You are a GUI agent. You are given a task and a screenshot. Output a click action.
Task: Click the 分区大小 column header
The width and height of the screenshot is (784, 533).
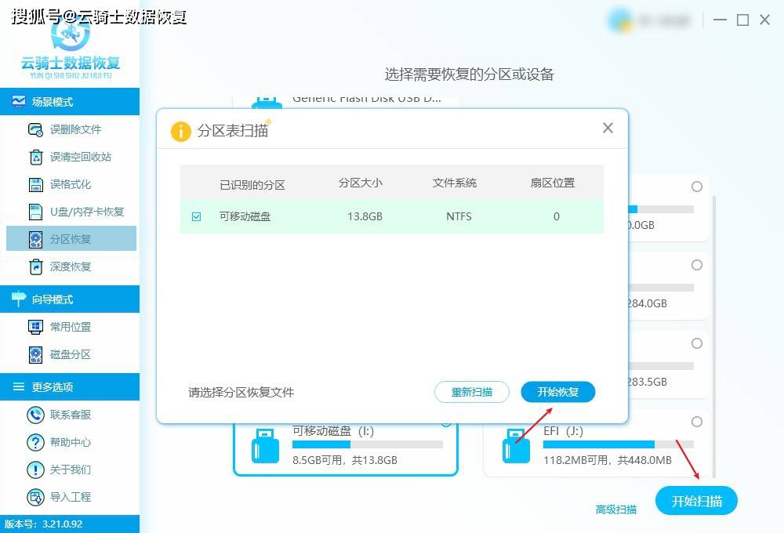pyautogui.click(x=361, y=183)
